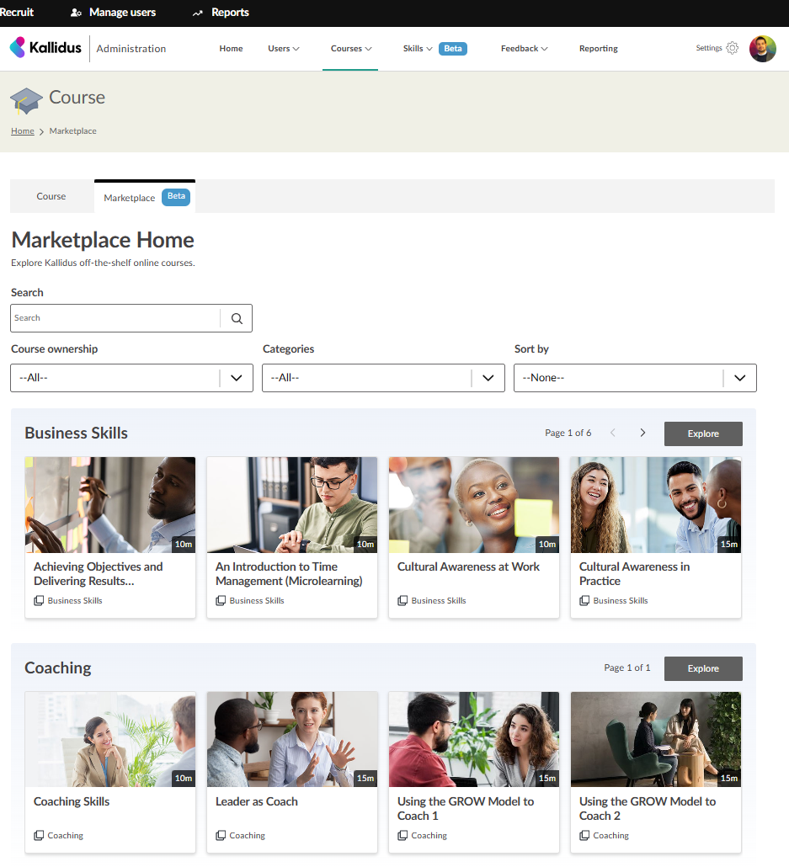Click the search magnifier icon
This screenshot has width=789, height=867.
click(x=237, y=318)
